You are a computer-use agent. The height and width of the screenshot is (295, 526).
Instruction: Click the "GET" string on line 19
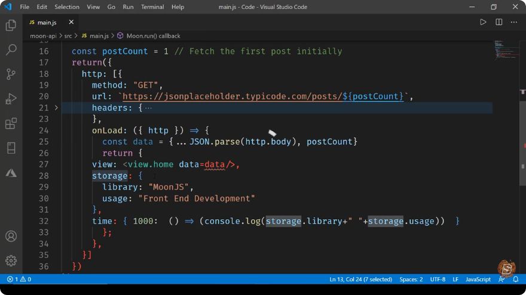click(145, 85)
